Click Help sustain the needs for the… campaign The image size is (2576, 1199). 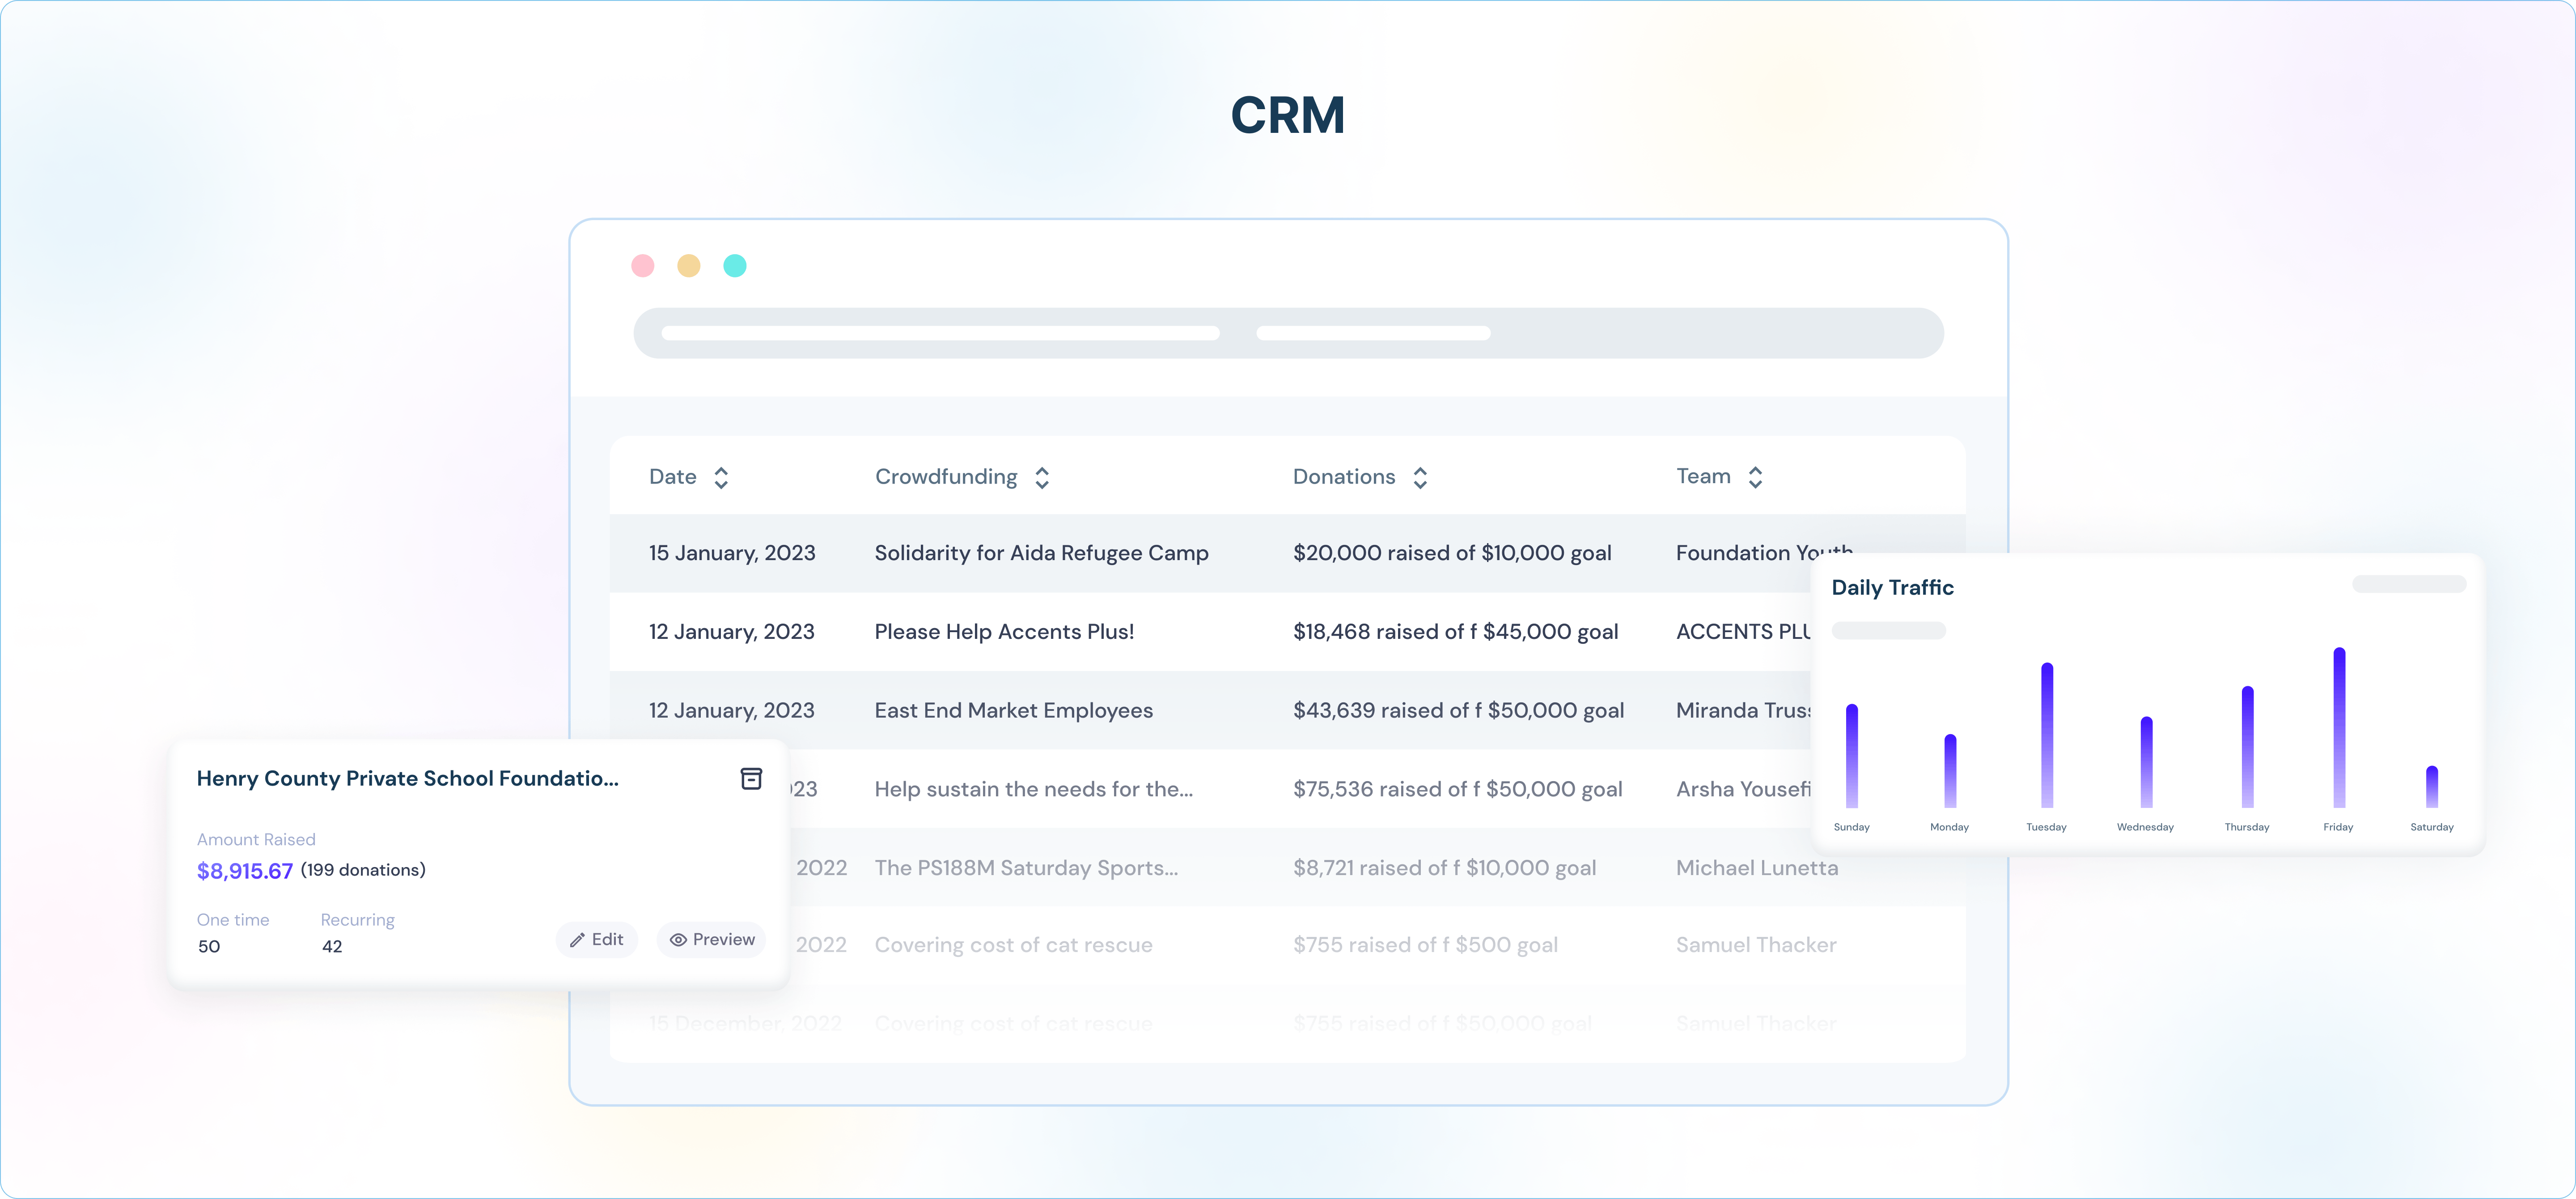click(1033, 790)
